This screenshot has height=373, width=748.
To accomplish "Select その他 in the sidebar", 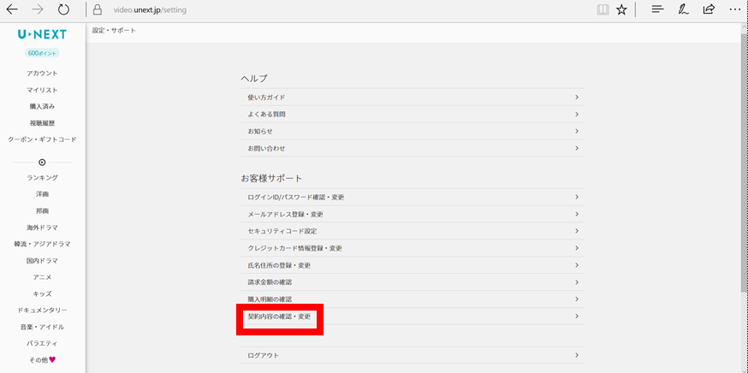I will 39,359.
